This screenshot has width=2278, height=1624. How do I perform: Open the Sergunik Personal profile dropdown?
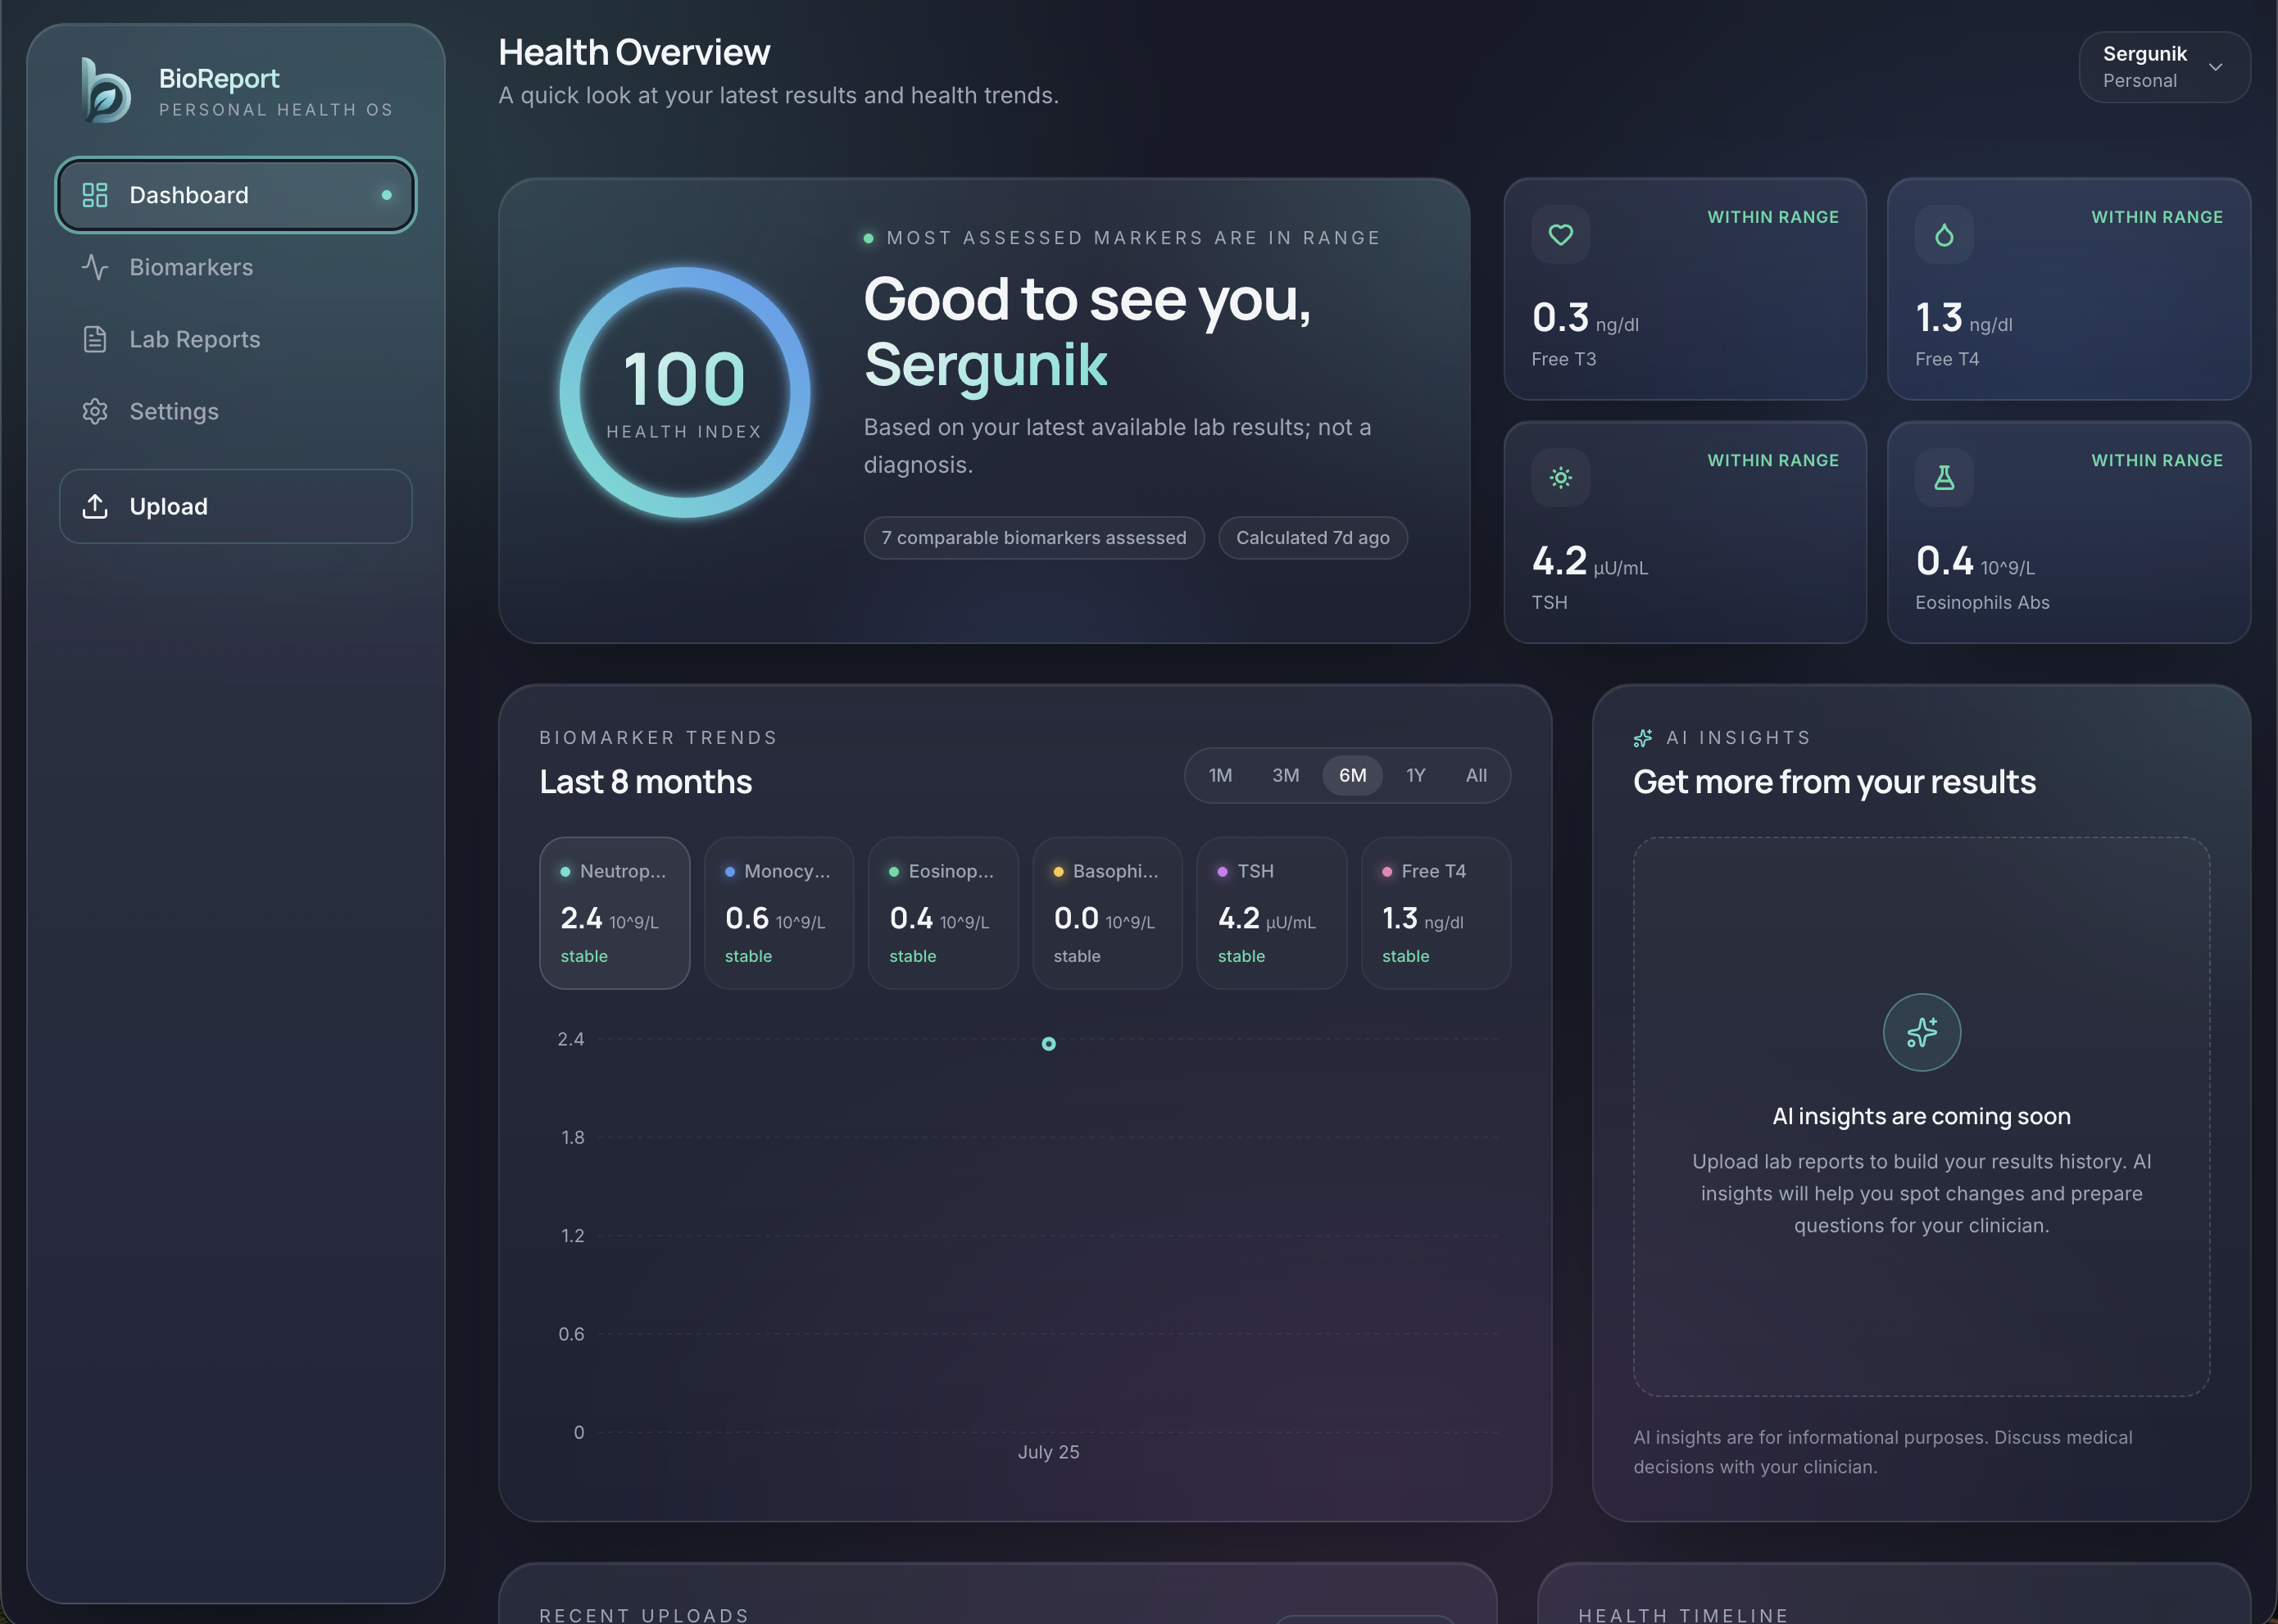pos(2164,67)
